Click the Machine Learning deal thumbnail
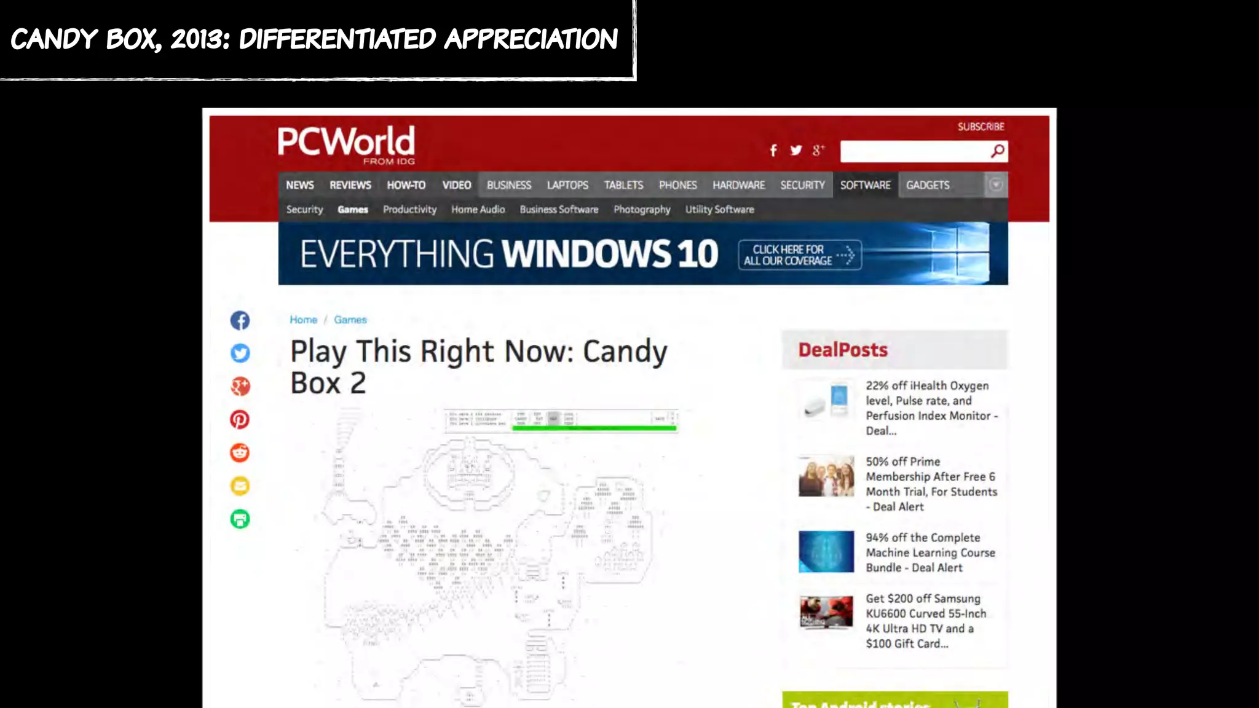This screenshot has height=708, width=1259. [x=826, y=552]
